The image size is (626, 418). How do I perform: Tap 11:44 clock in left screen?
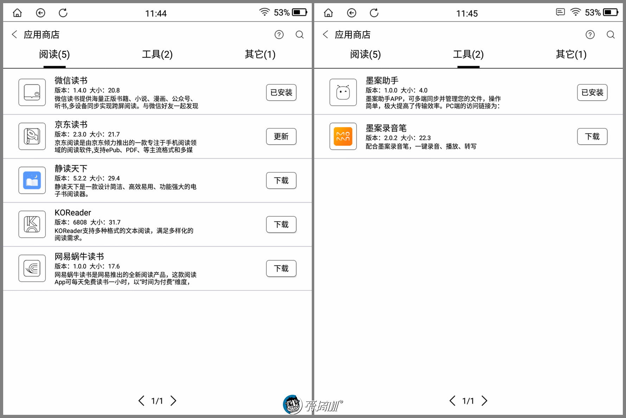156,13
